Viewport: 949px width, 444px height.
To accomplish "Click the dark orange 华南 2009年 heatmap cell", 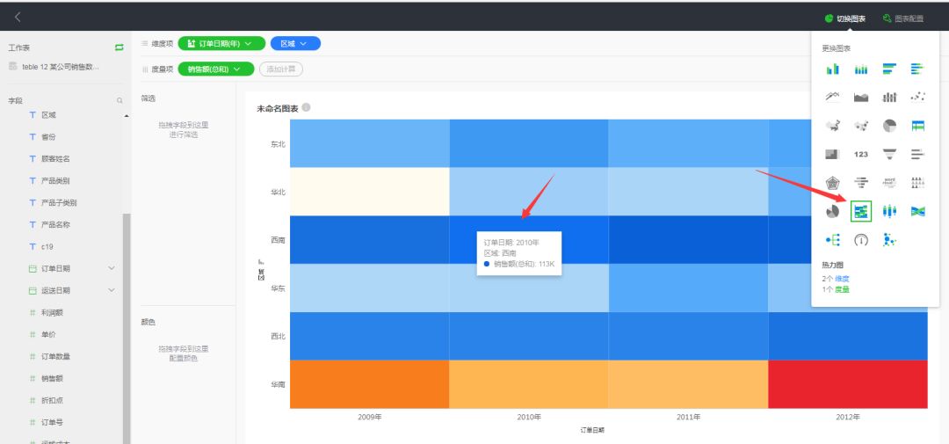I will [x=370, y=384].
